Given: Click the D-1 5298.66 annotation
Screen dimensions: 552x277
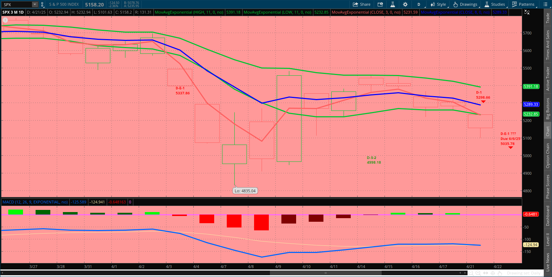Looking at the screenshot, I should coord(483,95).
